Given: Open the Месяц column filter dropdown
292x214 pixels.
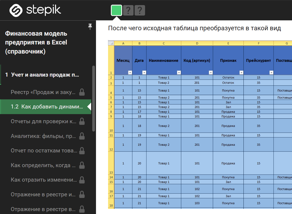Looking at the screenshot, I should click(x=130, y=73).
